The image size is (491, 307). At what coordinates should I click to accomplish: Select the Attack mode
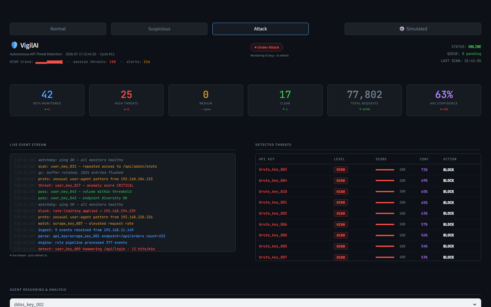(x=261, y=29)
